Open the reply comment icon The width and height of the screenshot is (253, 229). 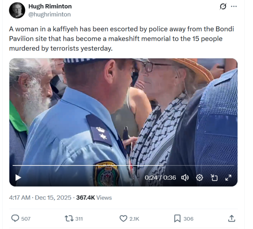(x=15, y=218)
